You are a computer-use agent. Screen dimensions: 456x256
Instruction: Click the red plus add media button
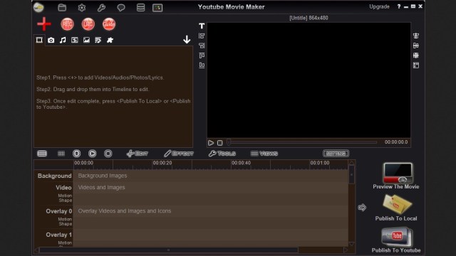(44, 23)
